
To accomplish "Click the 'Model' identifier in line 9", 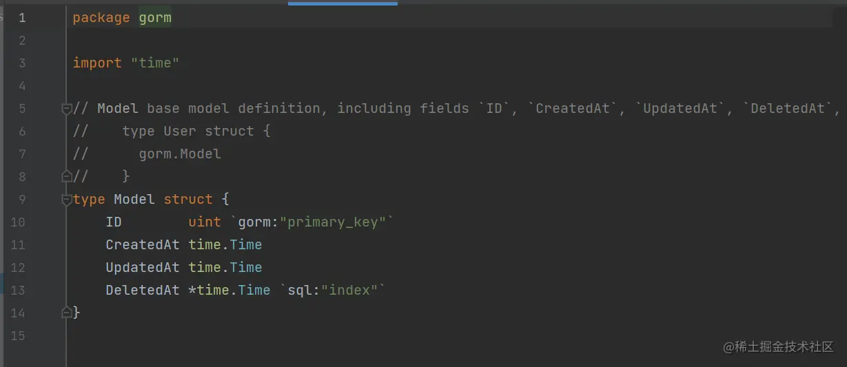I will point(134,199).
